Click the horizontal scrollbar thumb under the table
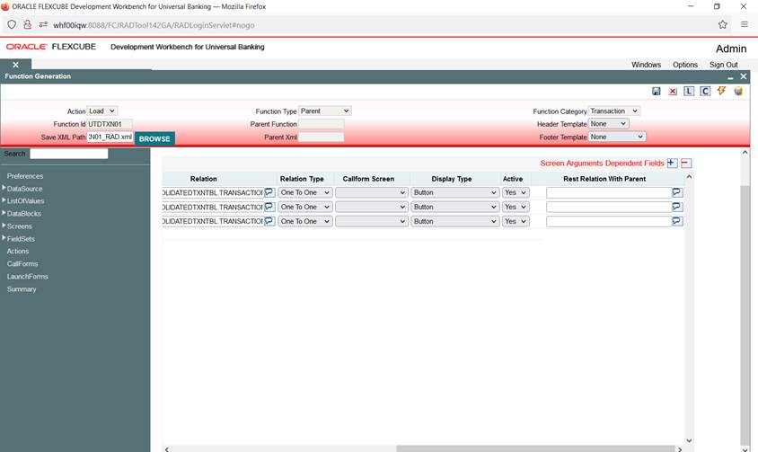Viewport: 758px width, 452px height. pyautogui.click(x=535, y=449)
